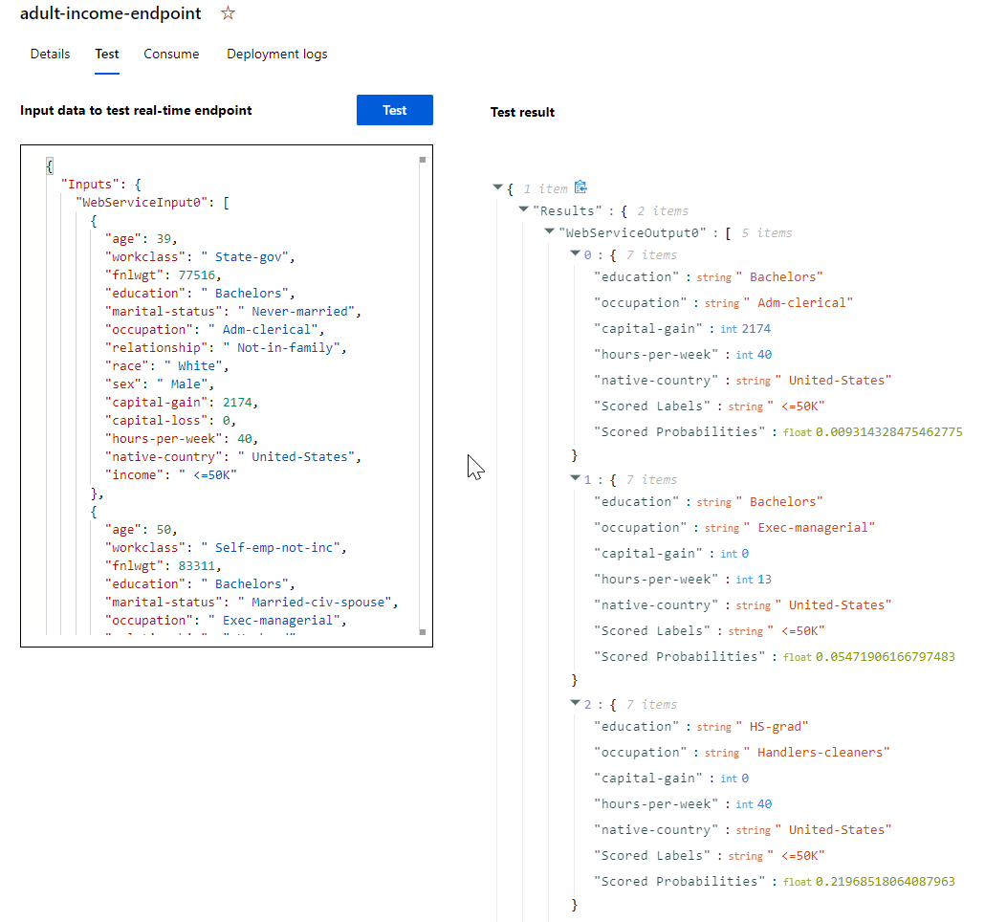The image size is (985, 922).
Task: Click the "Inputs" key in the editor
Action: click(90, 184)
